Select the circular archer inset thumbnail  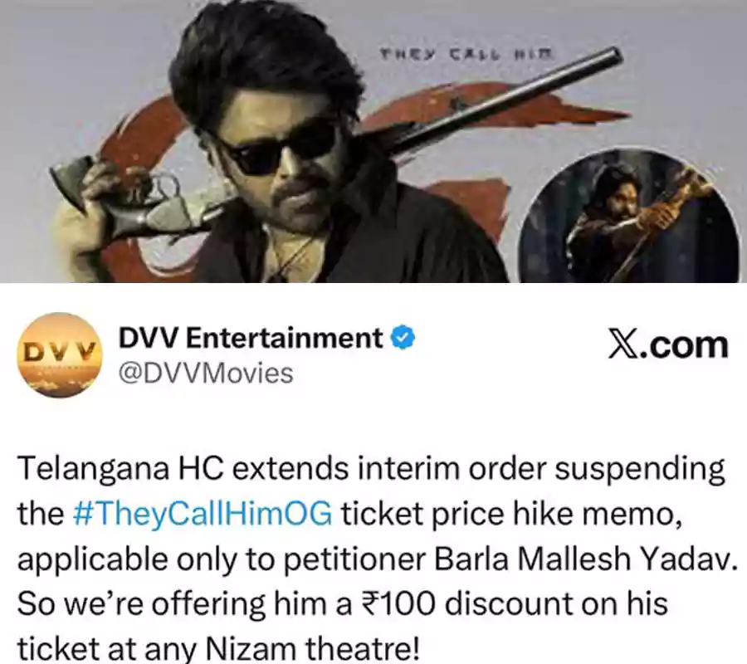(x=631, y=217)
